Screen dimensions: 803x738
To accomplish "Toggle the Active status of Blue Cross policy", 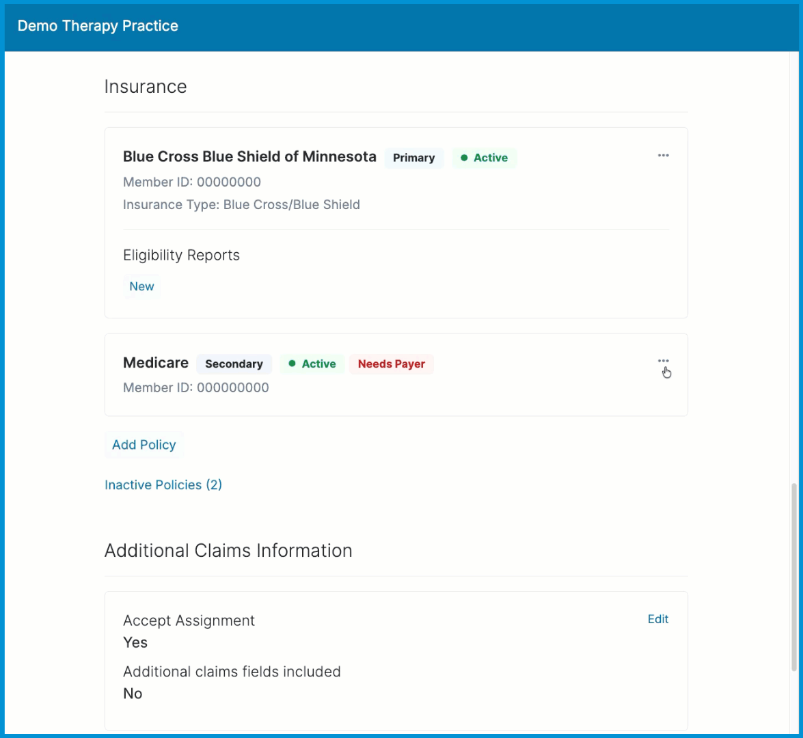I will coord(485,157).
